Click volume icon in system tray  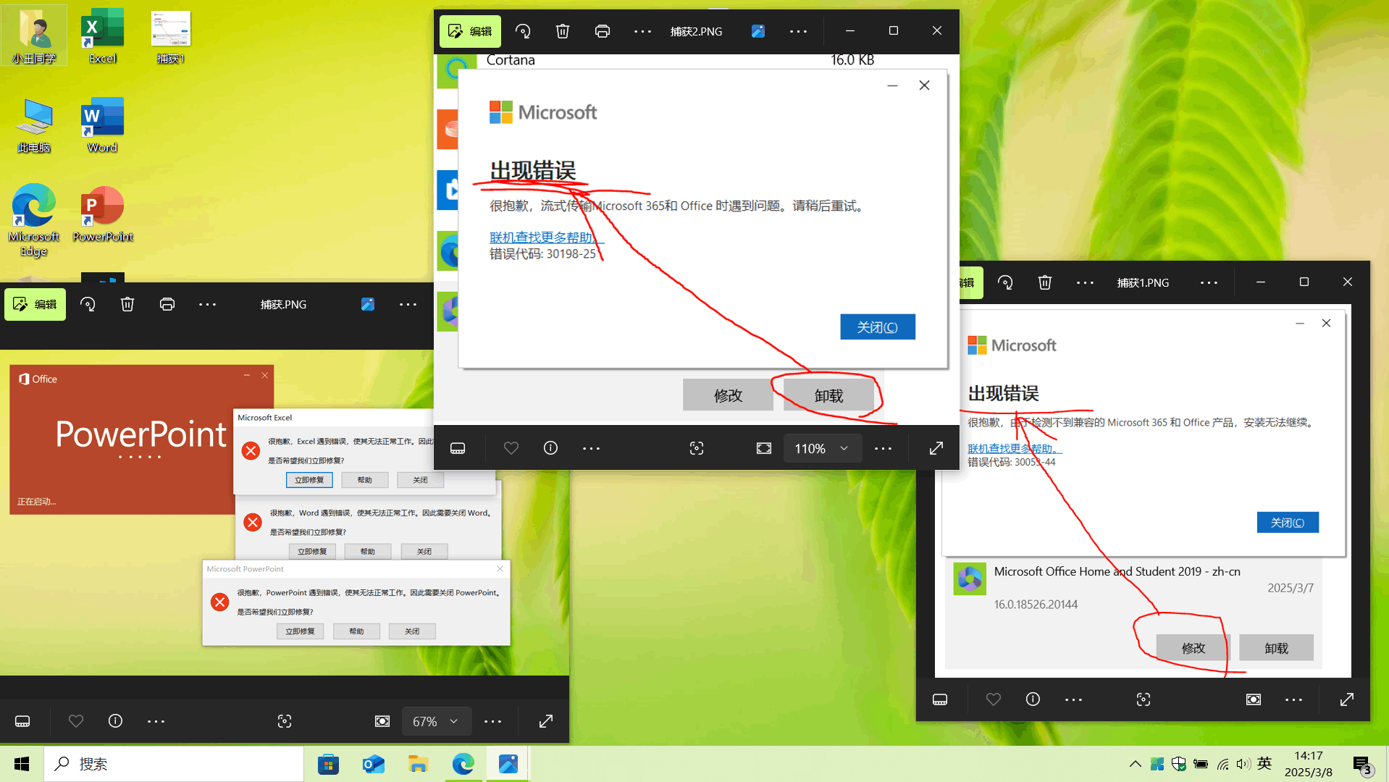click(1243, 764)
